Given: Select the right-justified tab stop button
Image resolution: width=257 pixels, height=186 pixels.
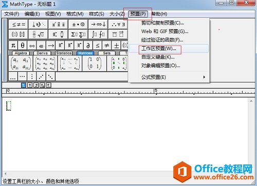Looking at the screenshot, I should [x=36, y=85].
